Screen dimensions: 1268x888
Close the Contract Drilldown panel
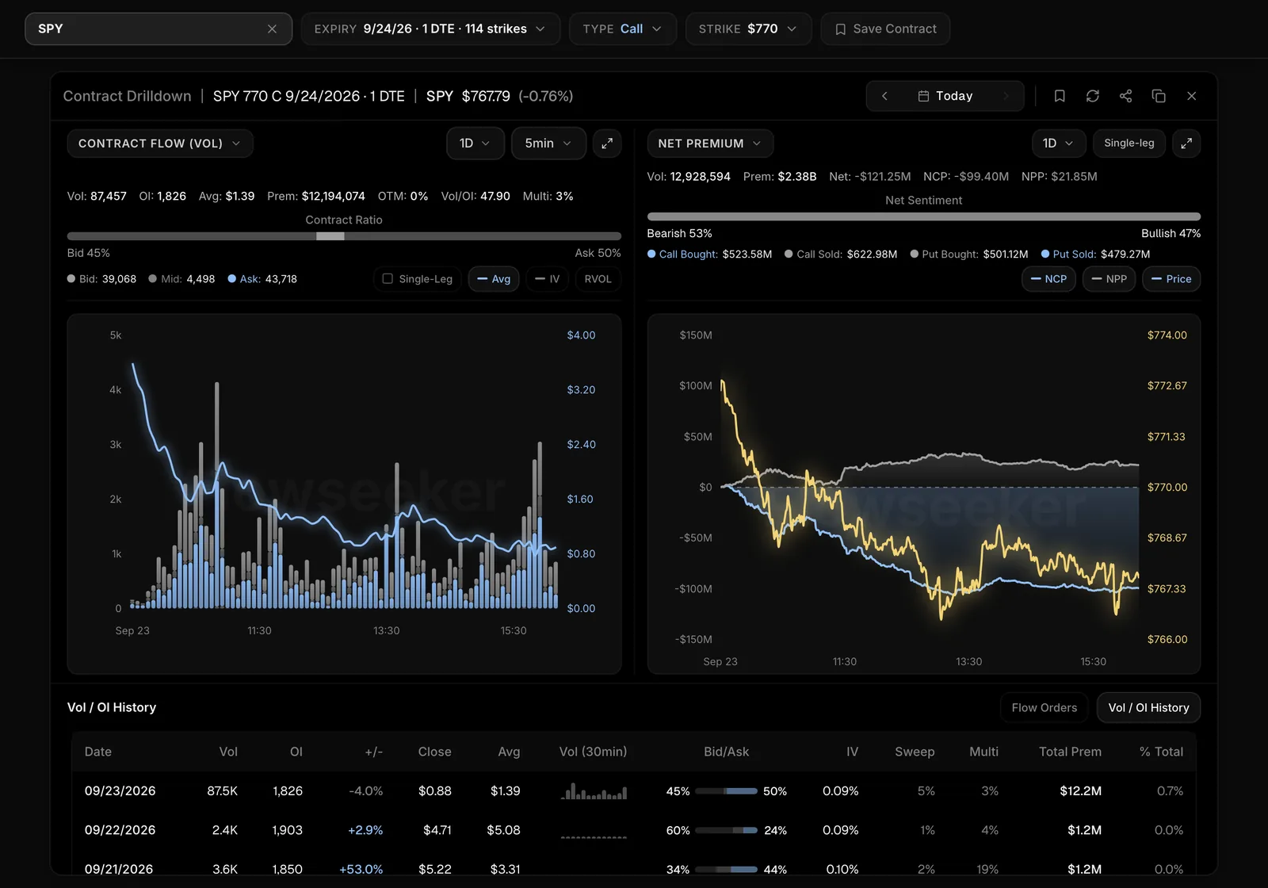coord(1192,96)
